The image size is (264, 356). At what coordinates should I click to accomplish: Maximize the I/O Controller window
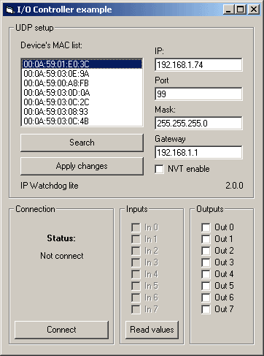pos(241,10)
